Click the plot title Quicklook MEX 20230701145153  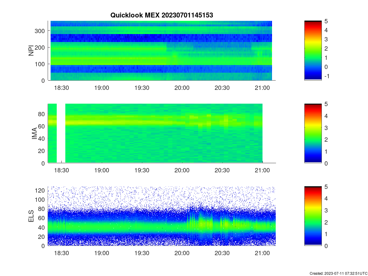(x=162, y=15)
